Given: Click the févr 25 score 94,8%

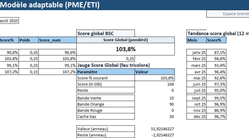Looking at the screenshot, I should click(x=216, y=59).
